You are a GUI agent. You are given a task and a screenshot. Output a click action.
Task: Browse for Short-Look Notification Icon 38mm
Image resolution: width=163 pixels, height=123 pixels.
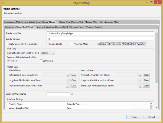68,86
